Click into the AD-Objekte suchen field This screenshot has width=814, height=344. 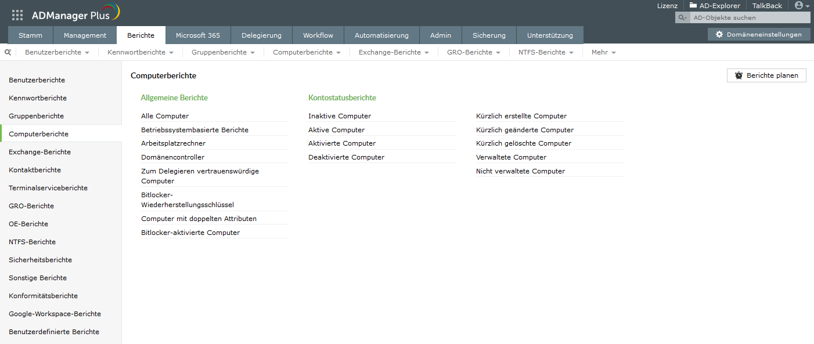click(x=749, y=18)
